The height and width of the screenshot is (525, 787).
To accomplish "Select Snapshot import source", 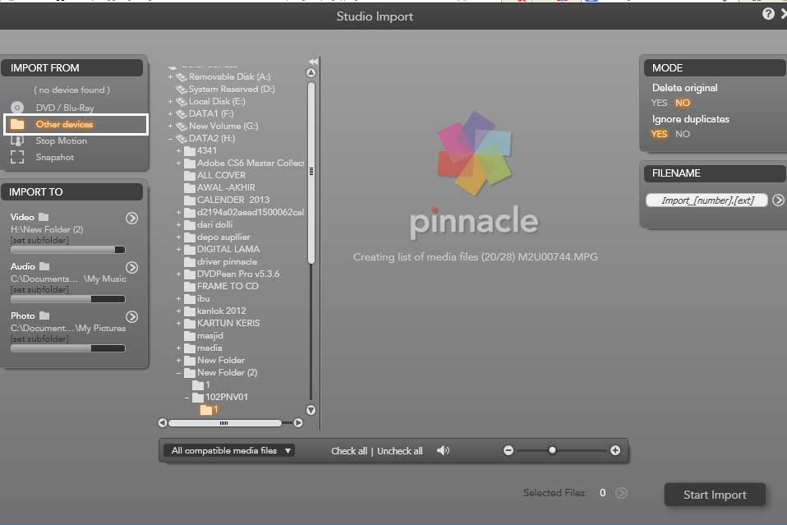I will (x=55, y=157).
